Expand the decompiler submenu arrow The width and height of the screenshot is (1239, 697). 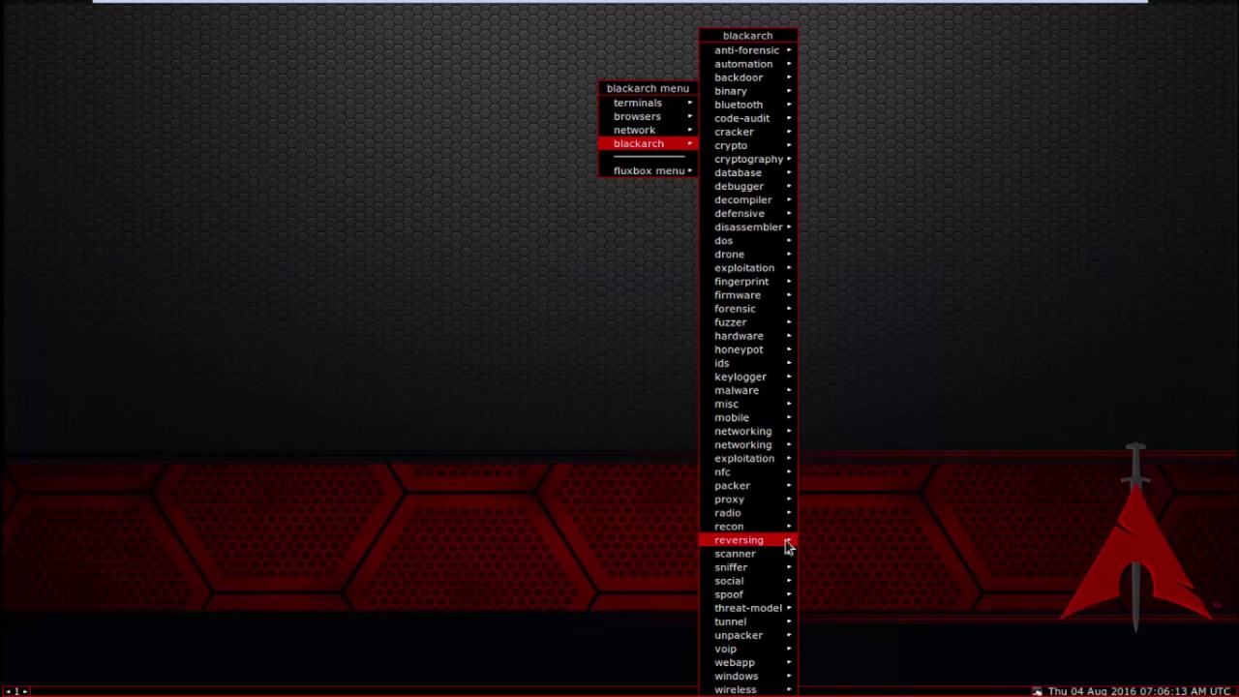pyautogui.click(x=788, y=199)
